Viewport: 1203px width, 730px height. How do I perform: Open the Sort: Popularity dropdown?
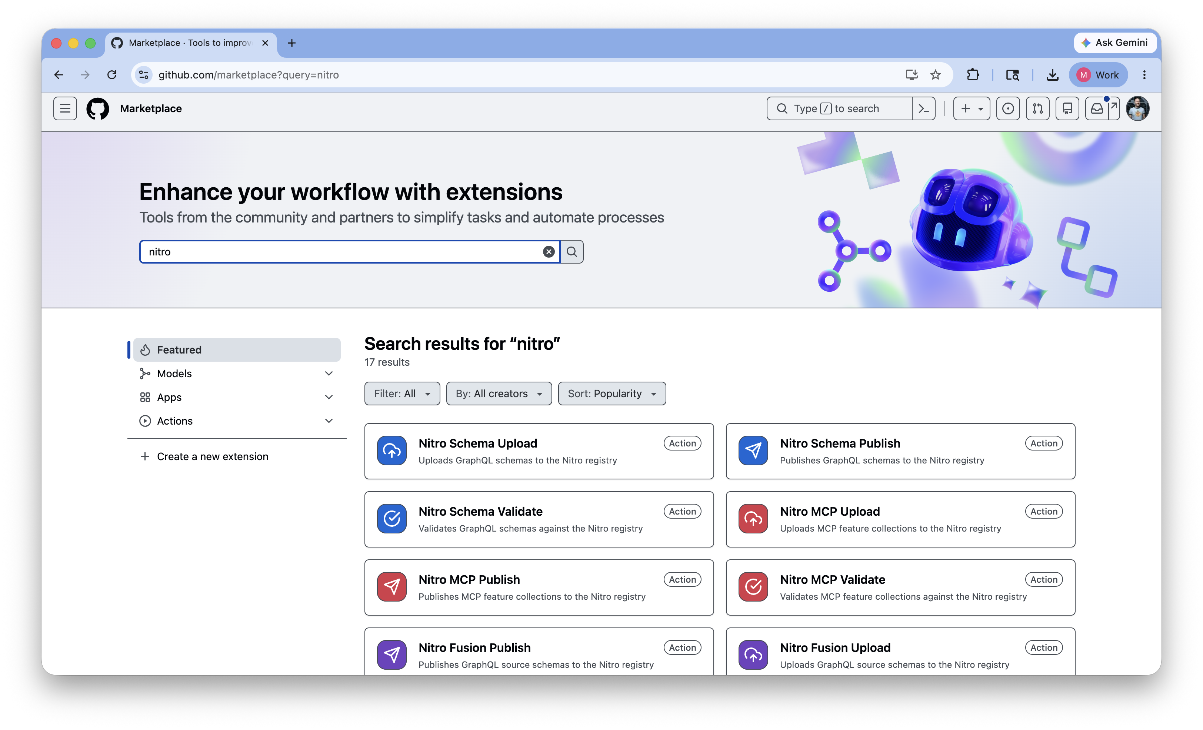tap(612, 393)
